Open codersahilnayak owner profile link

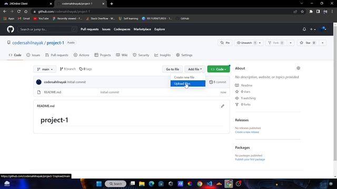(28, 43)
